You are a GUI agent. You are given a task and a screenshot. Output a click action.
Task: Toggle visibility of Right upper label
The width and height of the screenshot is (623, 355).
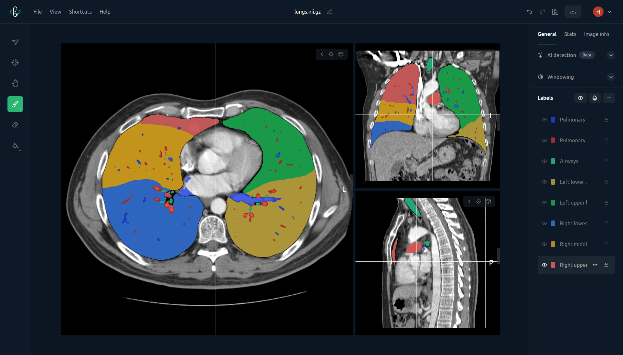[x=544, y=265]
